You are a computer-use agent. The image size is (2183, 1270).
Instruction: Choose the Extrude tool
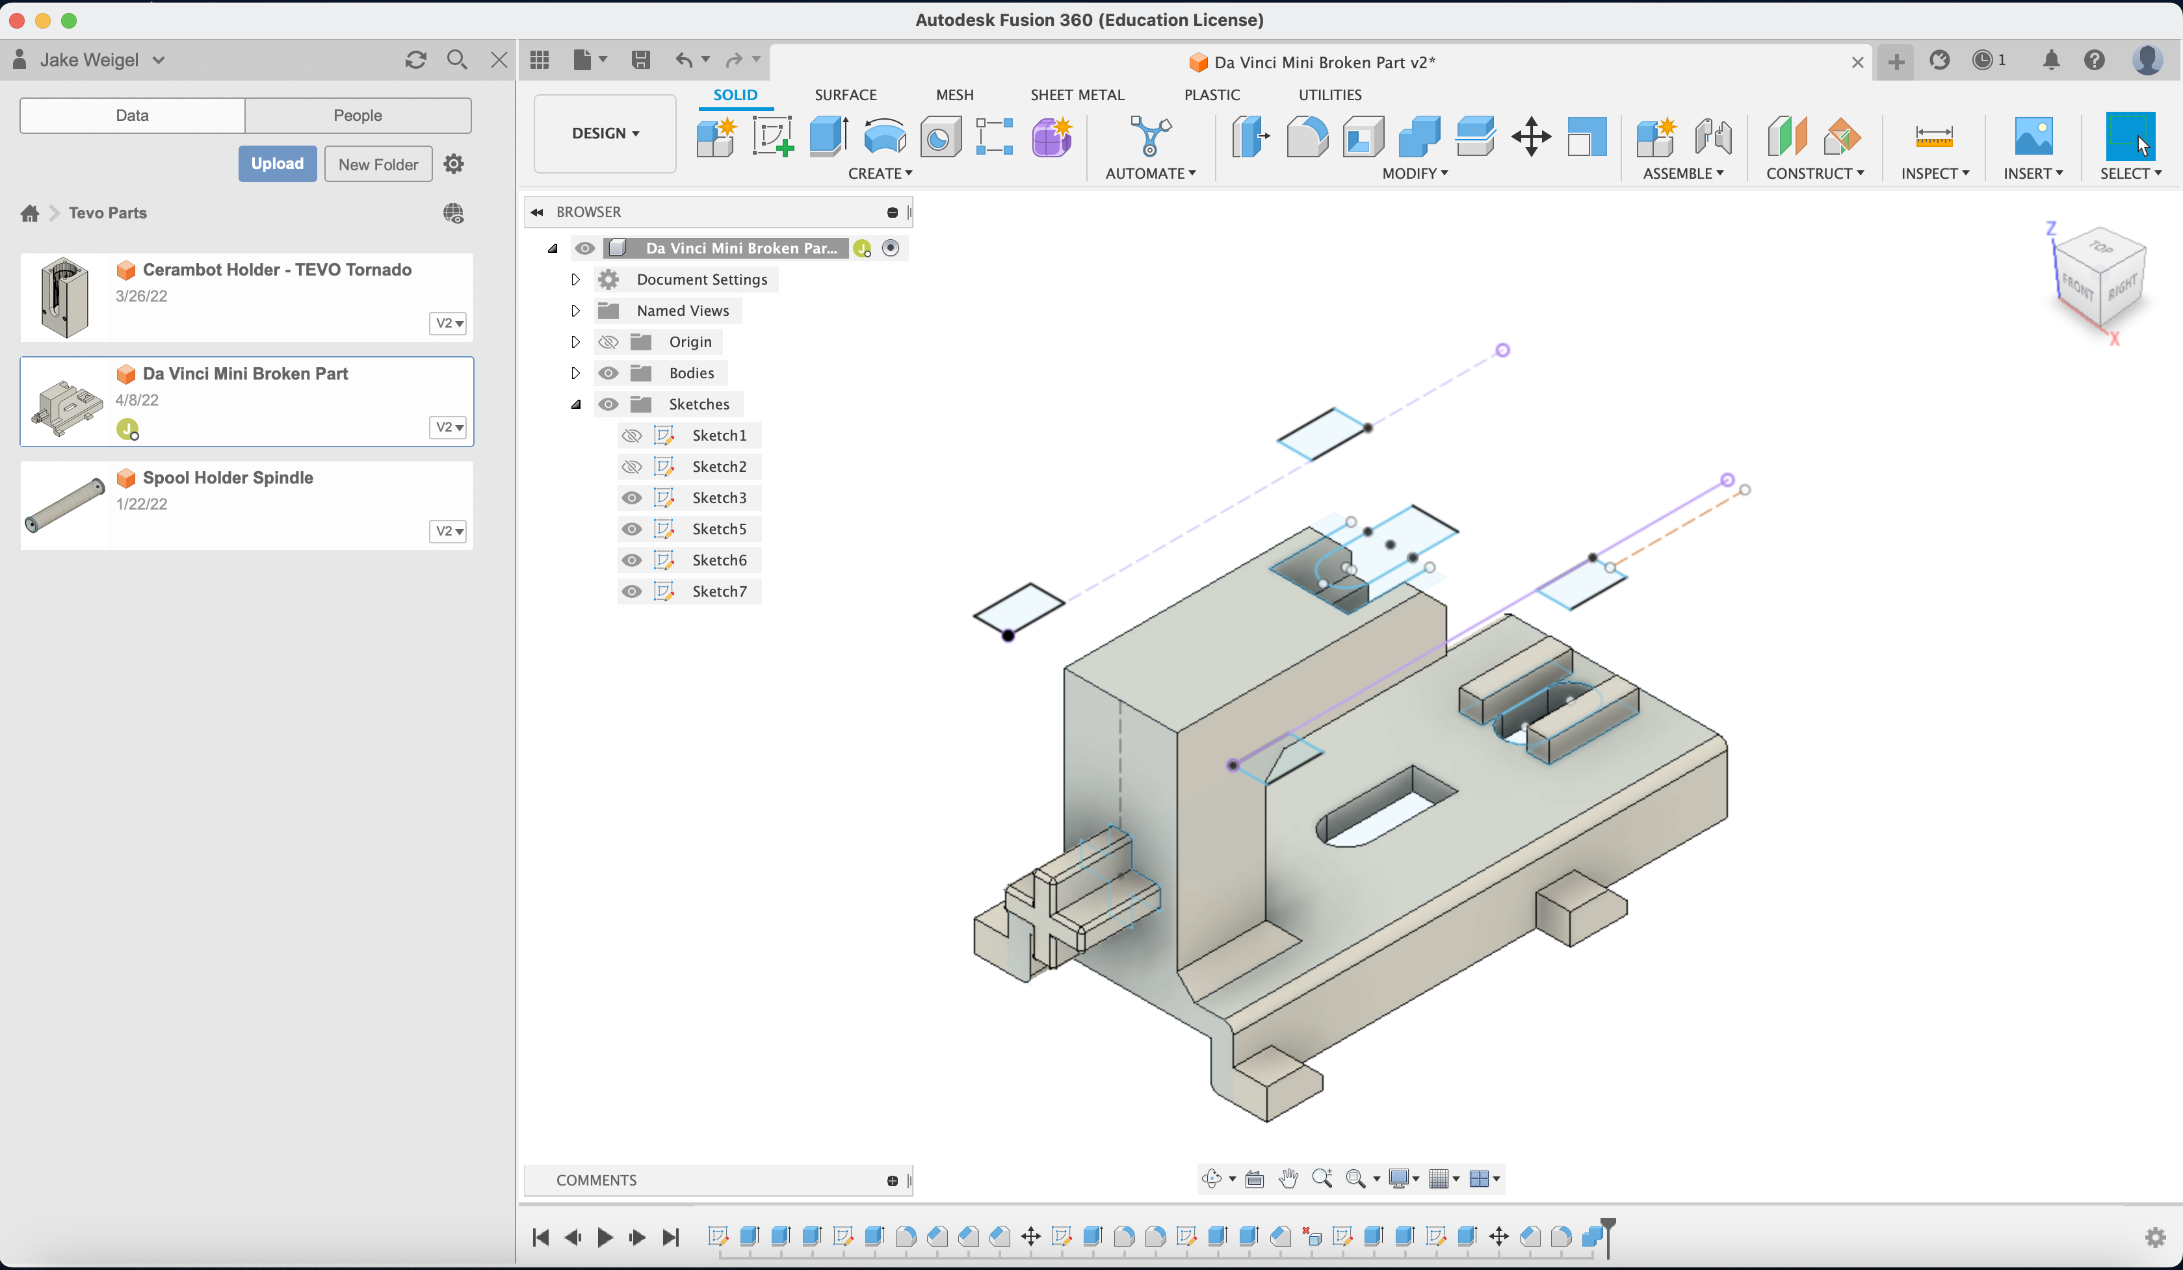click(828, 137)
